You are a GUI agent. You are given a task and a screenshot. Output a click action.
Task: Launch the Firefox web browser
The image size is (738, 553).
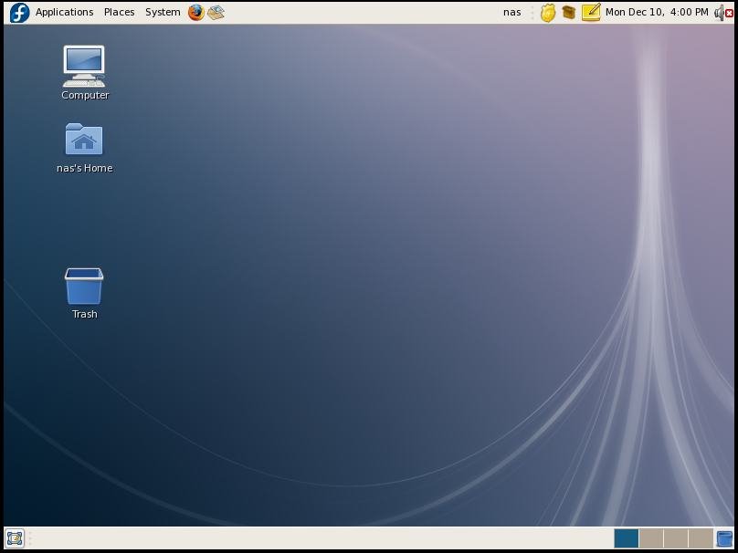pos(195,13)
